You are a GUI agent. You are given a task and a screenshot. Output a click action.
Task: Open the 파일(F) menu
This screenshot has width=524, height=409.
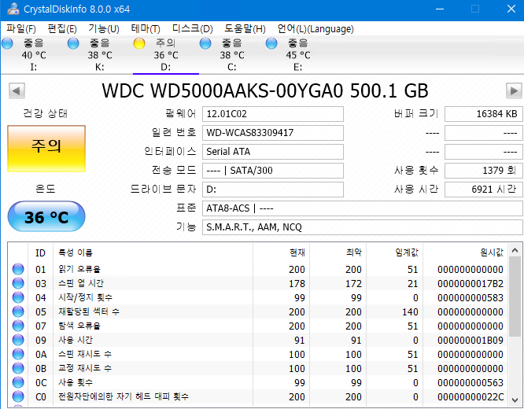point(20,29)
